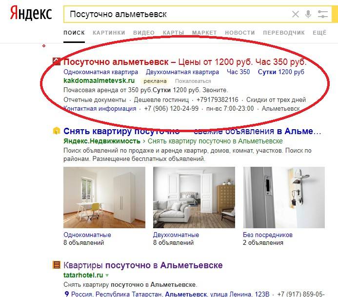The height and width of the screenshot is (297, 338).
Task: Open the ЕЩЁ menu tab
Action: pyautogui.click(x=319, y=33)
